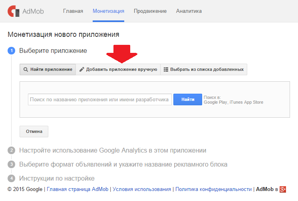This screenshot has width=298, height=201.
Task: Choose Добавить приложение вручную
Action: click(118, 69)
